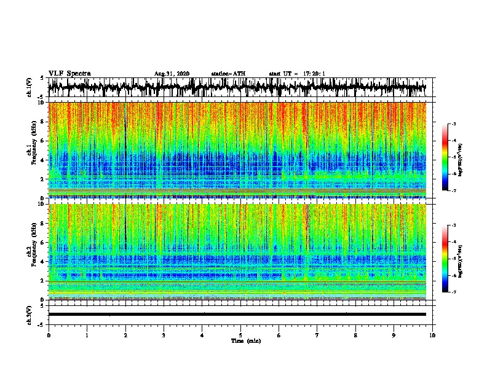Click the "1" tick on the time axis
This screenshot has width=487, height=376.
pyautogui.click(x=87, y=335)
